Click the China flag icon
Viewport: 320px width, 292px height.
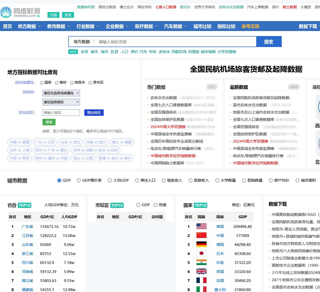coord(201,235)
